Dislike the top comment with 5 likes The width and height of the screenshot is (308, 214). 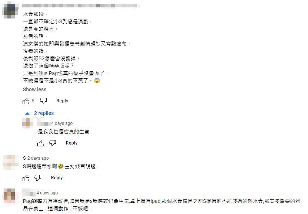pos(43,101)
